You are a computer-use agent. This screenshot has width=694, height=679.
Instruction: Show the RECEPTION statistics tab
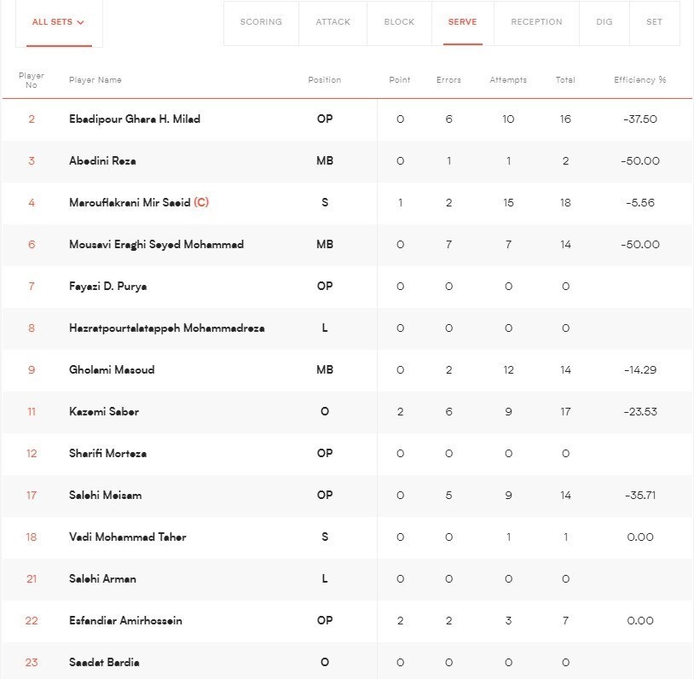[x=536, y=22]
